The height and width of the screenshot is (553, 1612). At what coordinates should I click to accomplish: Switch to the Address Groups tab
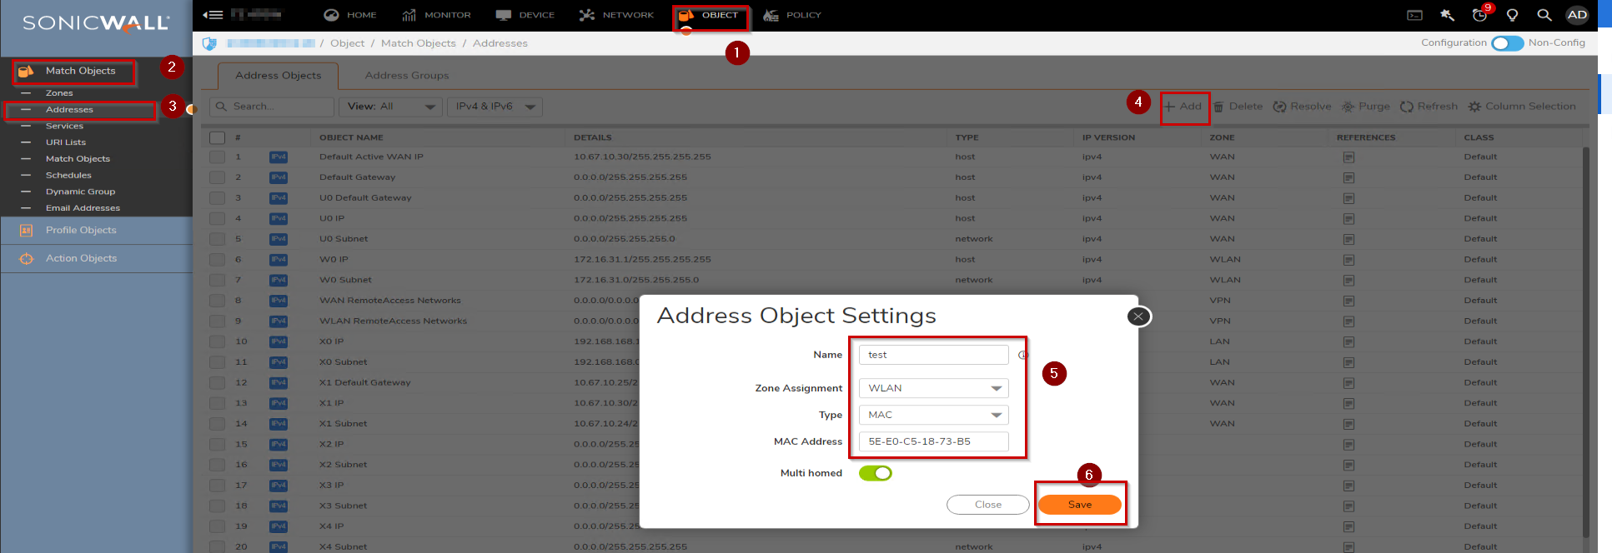click(x=407, y=76)
